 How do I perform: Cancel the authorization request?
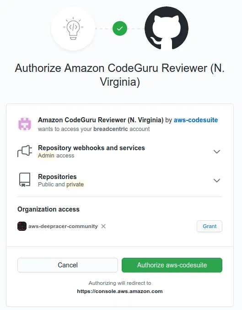[x=68, y=265]
